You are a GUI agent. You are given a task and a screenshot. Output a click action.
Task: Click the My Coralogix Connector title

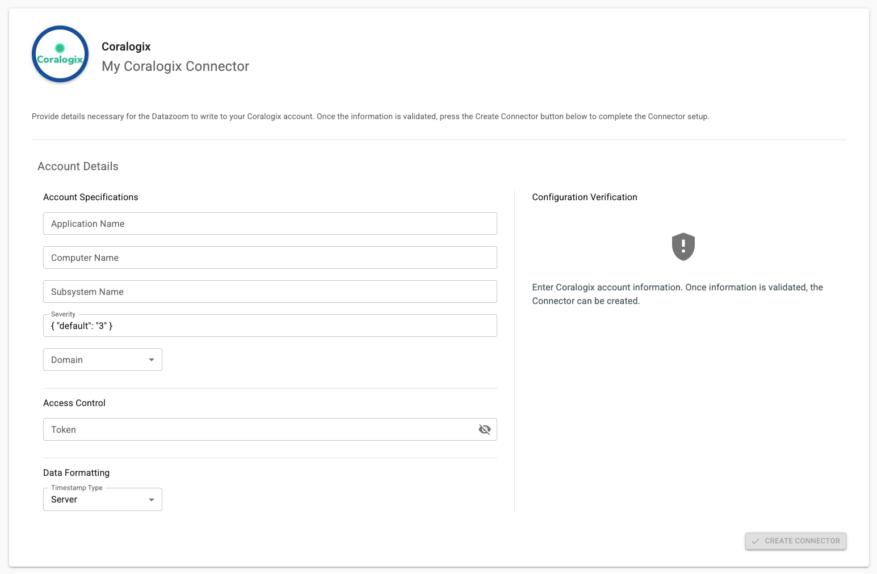tap(175, 66)
